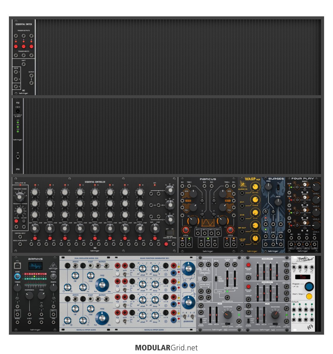Click stage 1 Skip/Normal/Stop selector knob
The image size is (333, 354).
coord(35,228)
